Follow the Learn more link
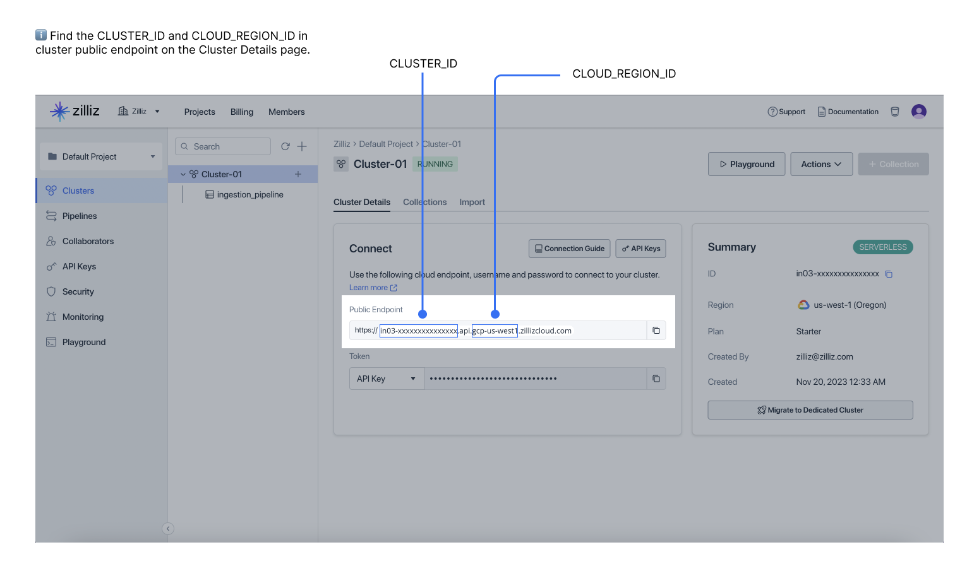979x564 pixels. click(x=369, y=287)
